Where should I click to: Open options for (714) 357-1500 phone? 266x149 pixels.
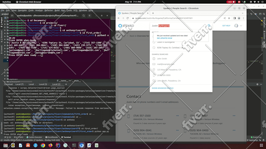pos(178,116)
